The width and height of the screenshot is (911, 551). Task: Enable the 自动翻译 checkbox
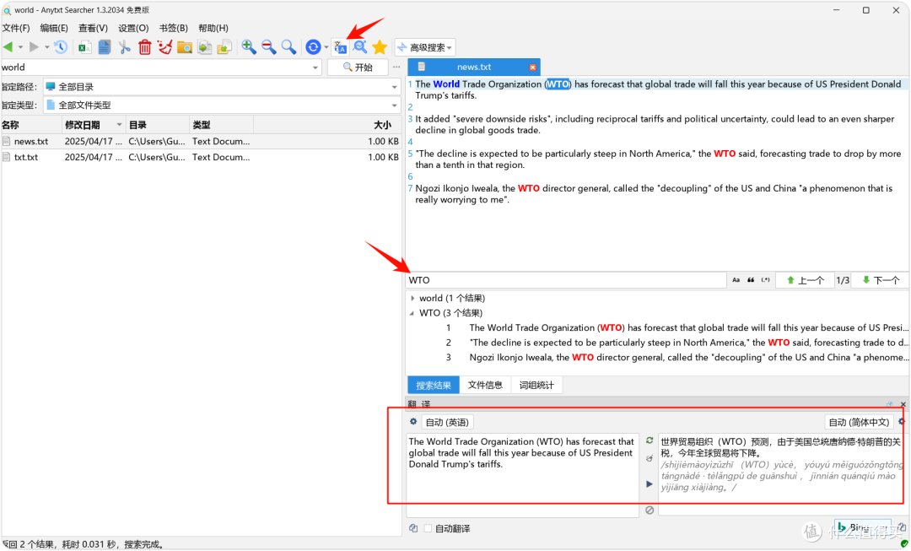pos(429,528)
